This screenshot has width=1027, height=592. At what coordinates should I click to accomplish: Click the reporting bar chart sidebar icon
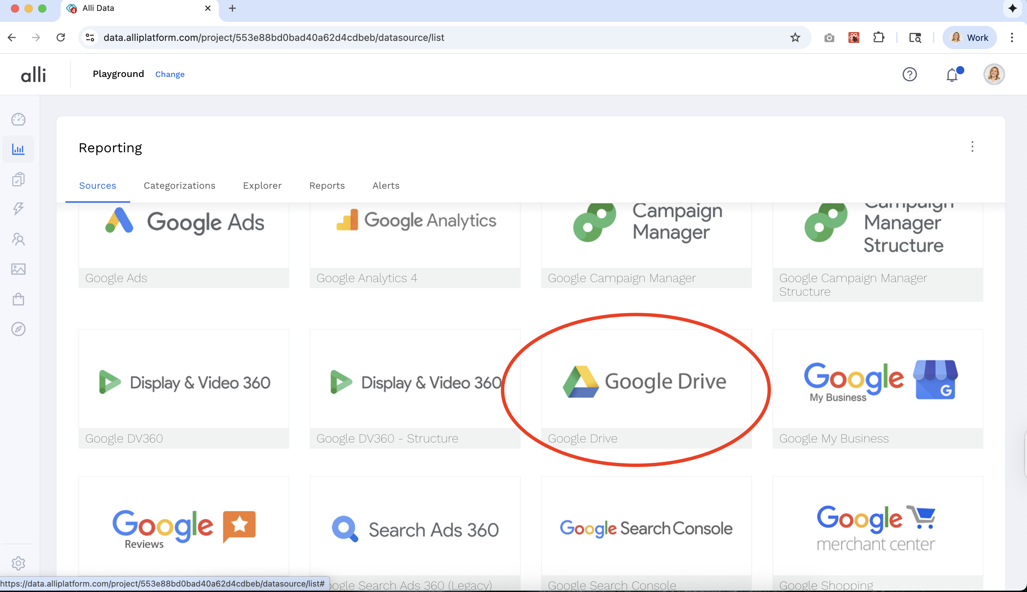[18, 149]
